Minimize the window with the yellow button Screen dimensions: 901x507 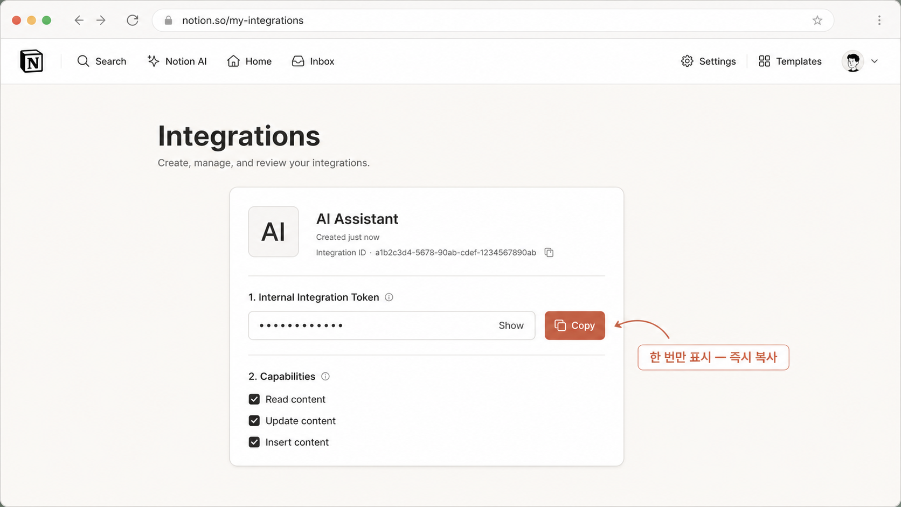32,20
